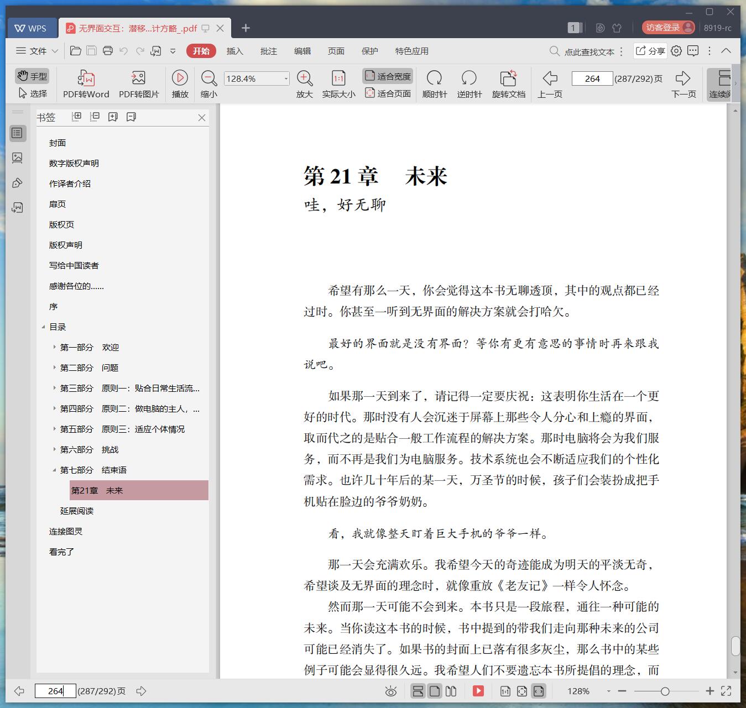Collapse the ribbon with chevron

point(726,51)
